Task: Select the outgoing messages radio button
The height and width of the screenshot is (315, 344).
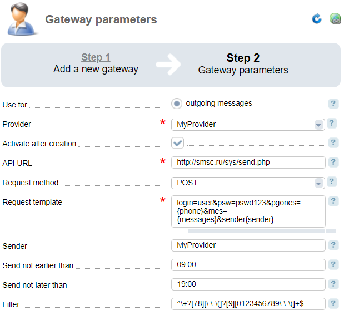Action: point(177,104)
